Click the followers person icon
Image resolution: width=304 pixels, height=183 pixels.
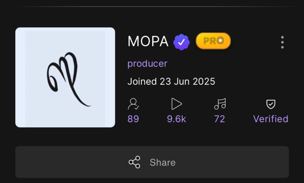(133, 104)
